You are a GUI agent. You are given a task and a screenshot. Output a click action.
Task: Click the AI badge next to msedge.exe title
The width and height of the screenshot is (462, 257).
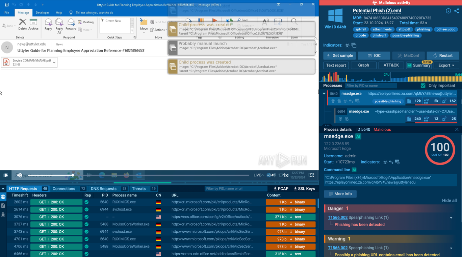pyautogui.click(x=358, y=136)
